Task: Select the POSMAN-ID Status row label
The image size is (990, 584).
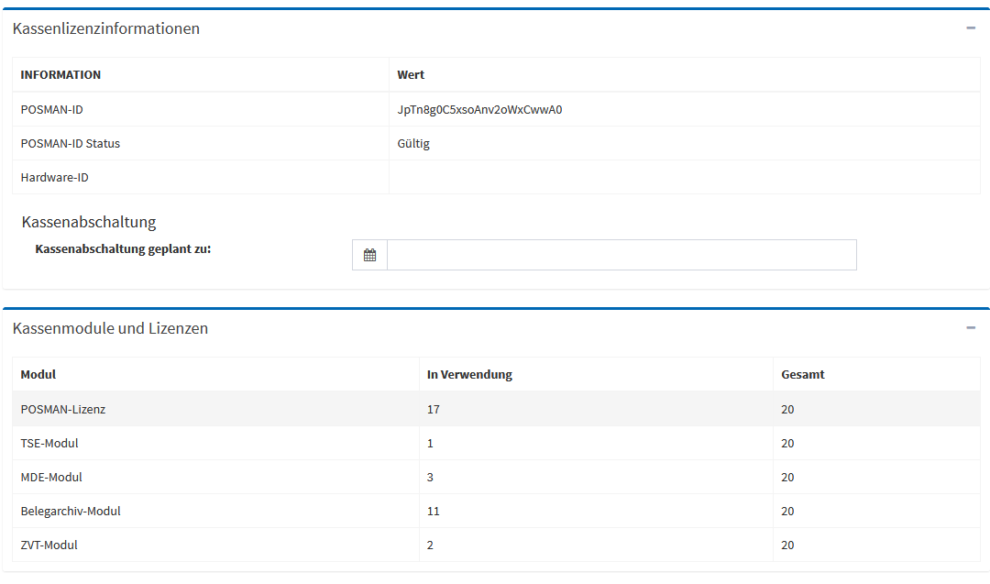Action: (x=71, y=144)
